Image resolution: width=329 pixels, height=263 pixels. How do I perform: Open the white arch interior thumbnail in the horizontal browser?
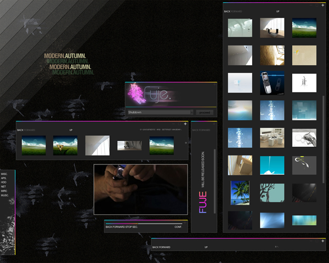coord(98,145)
